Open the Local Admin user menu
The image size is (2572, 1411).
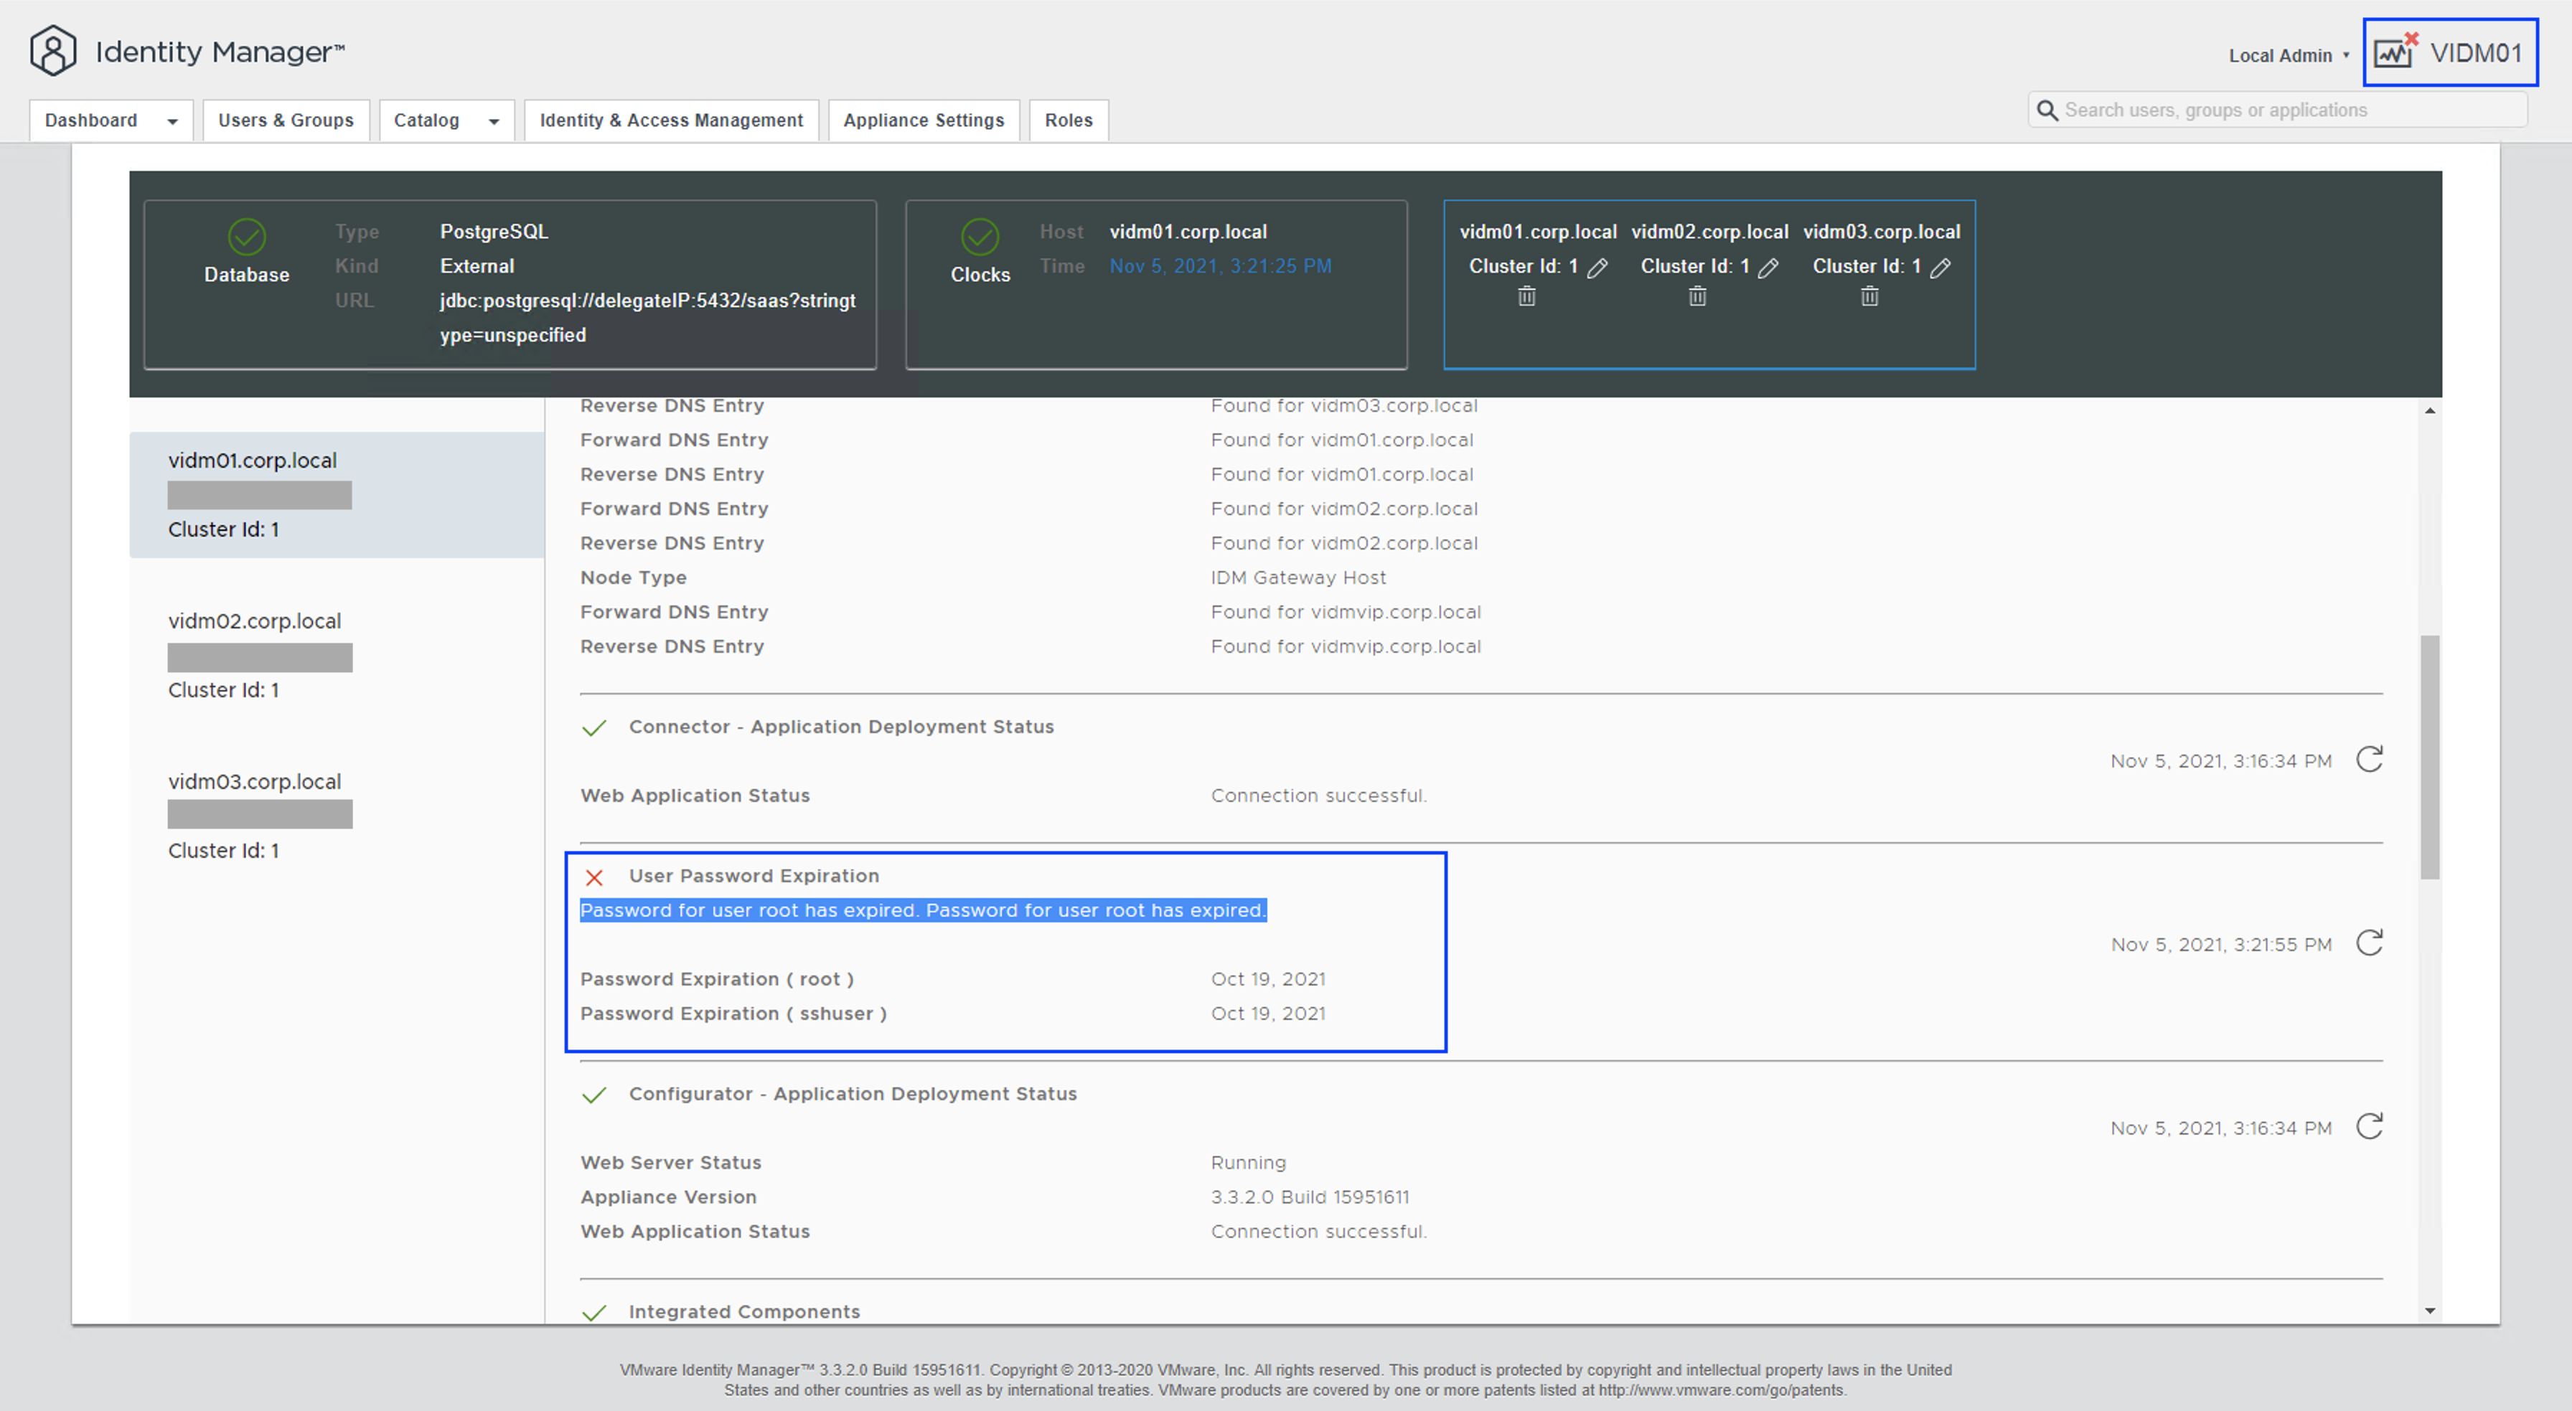coord(2289,56)
